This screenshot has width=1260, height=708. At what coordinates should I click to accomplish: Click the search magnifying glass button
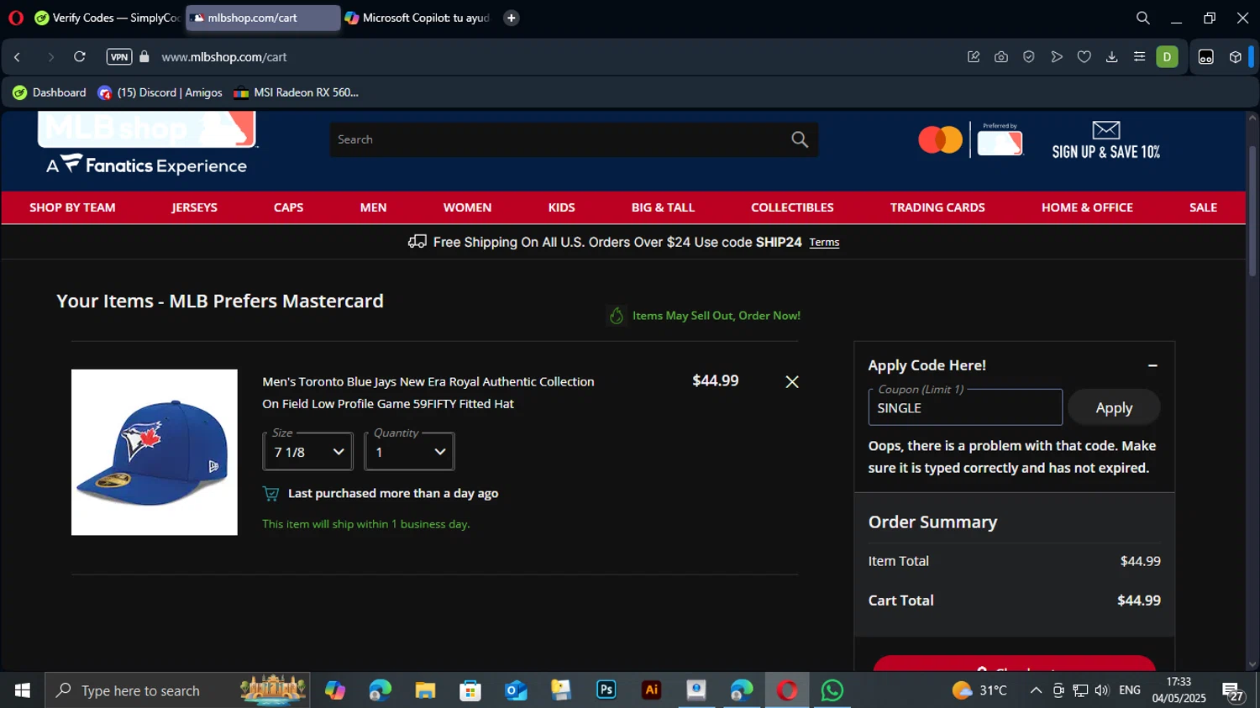[x=800, y=139]
